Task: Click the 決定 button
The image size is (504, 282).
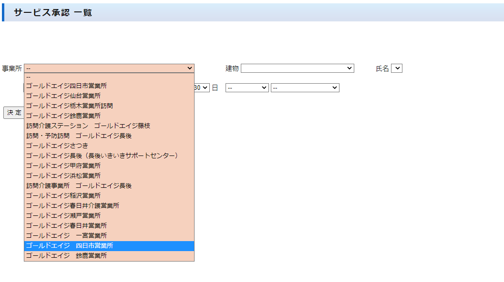Action: [x=14, y=113]
